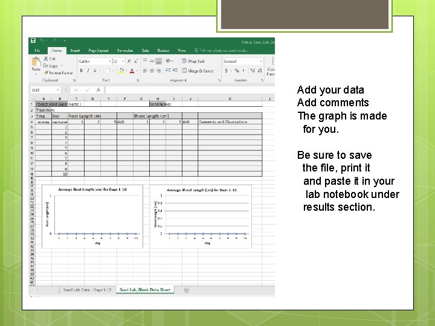Open the Data ribbon tab

tap(145, 51)
